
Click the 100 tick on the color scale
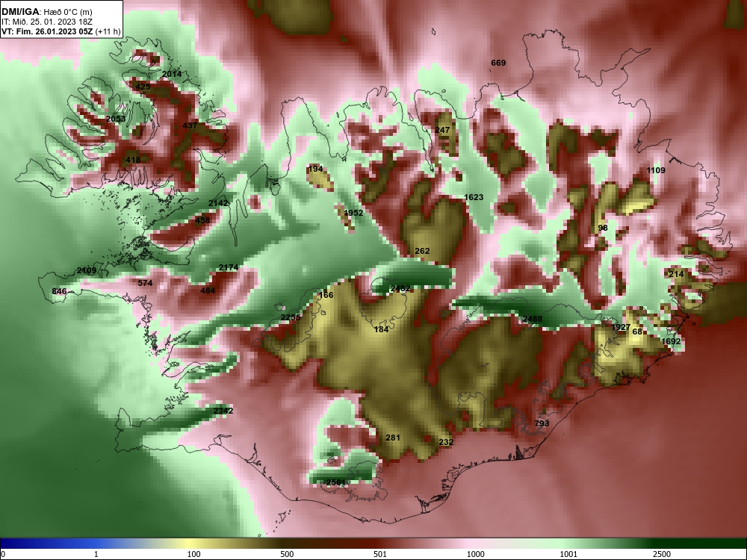tap(193, 554)
